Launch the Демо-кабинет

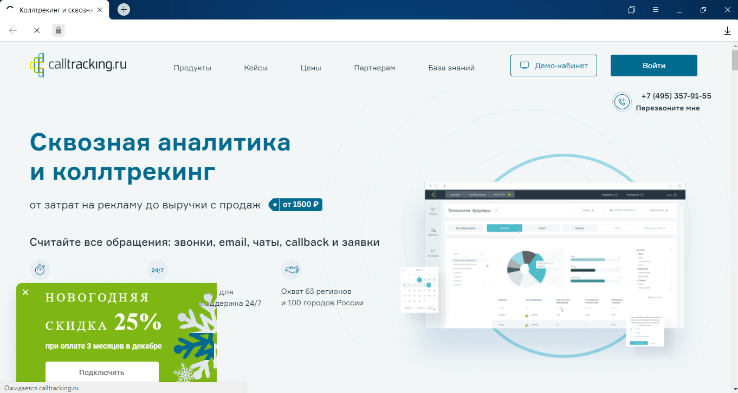tap(553, 65)
